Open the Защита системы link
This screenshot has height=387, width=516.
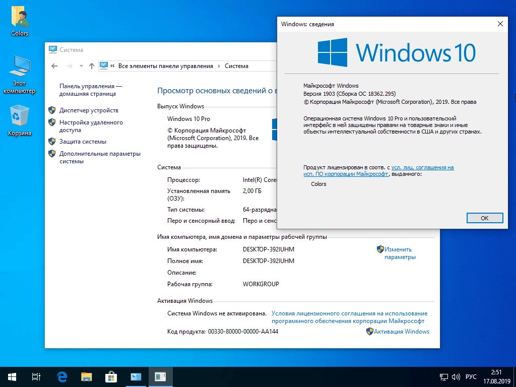[x=83, y=142]
